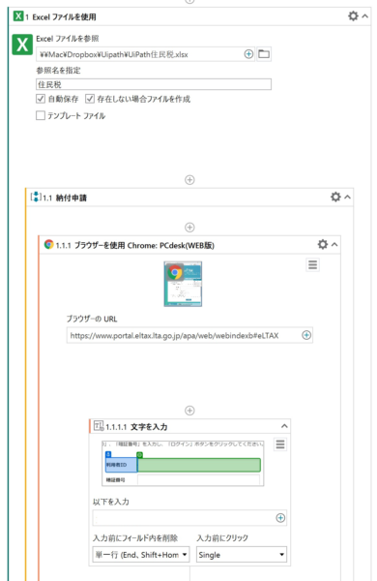This screenshot has width=377, height=581.
Task: Open the hamburger menu beside browser thumbnail
Action: click(x=312, y=264)
